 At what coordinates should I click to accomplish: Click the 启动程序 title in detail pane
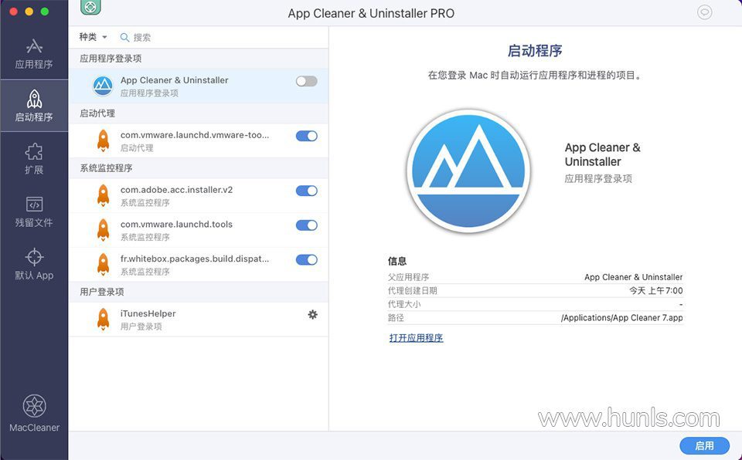click(x=535, y=51)
